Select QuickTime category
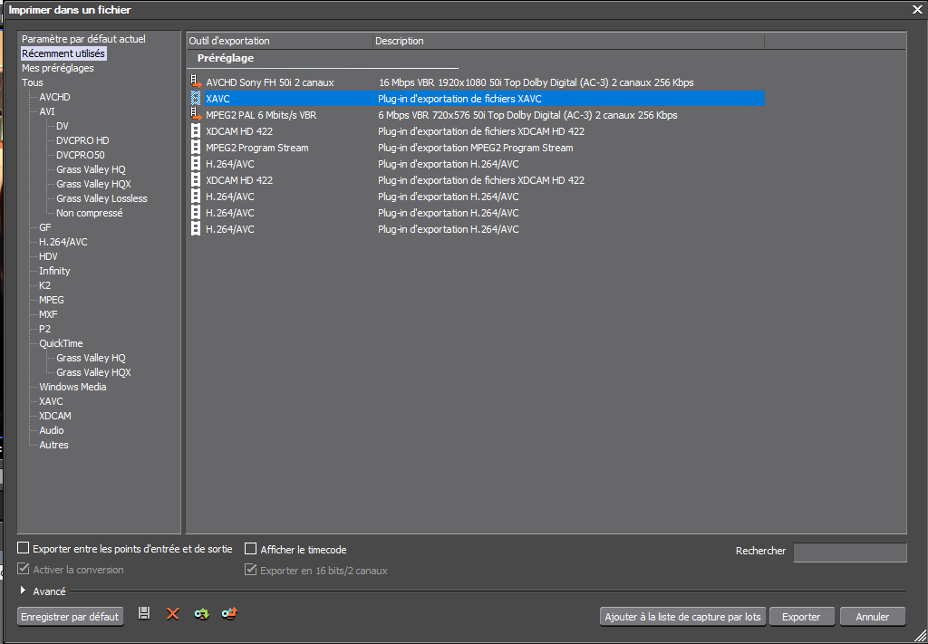This screenshot has width=928, height=644. click(61, 343)
